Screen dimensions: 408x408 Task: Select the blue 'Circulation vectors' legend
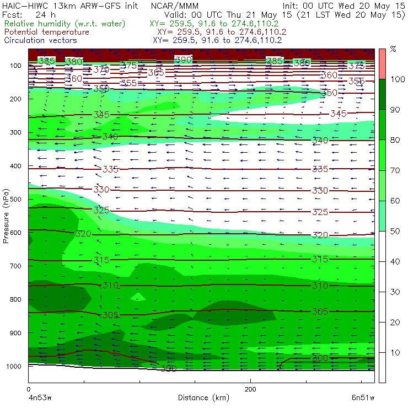40,40
